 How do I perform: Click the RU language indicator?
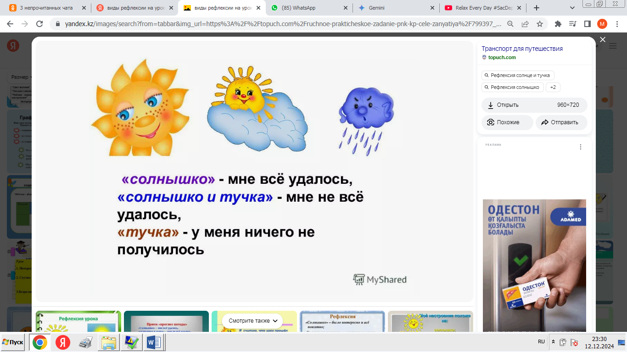pos(541,342)
